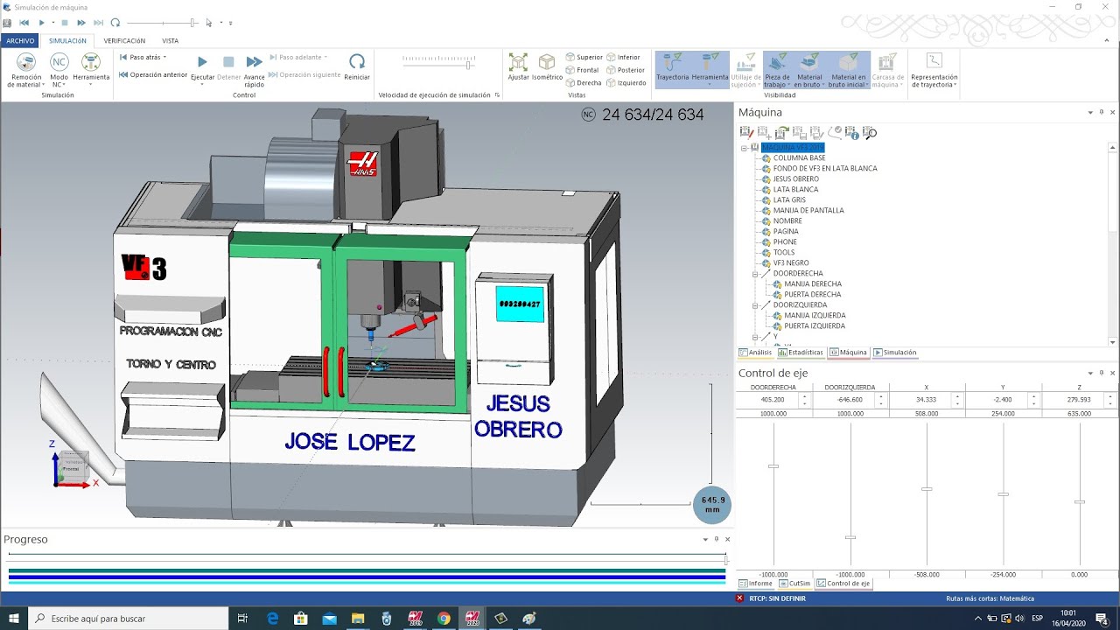The image size is (1120, 630).
Task: Toggle Pieza de trabajo visibility
Action: pos(776,69)
